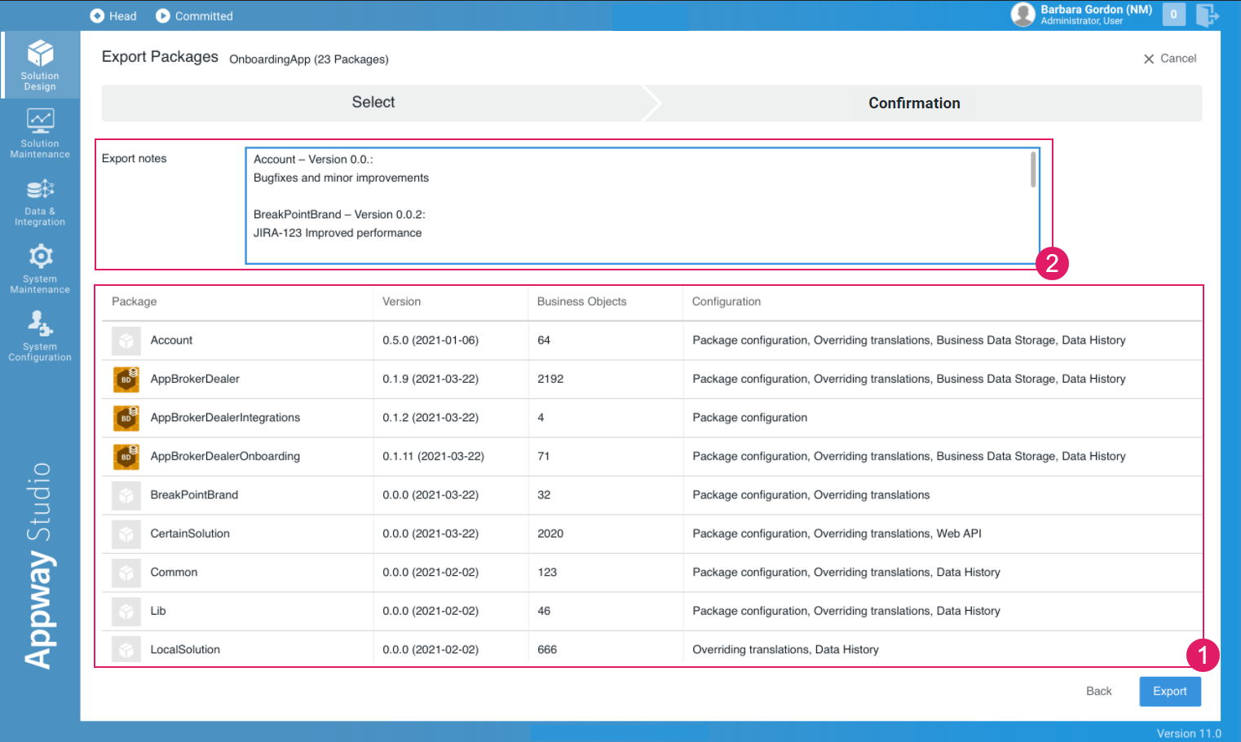Click the AppBrokerDealerIntegrations configuration text
1241x742 pixels.
coord(749,418)
